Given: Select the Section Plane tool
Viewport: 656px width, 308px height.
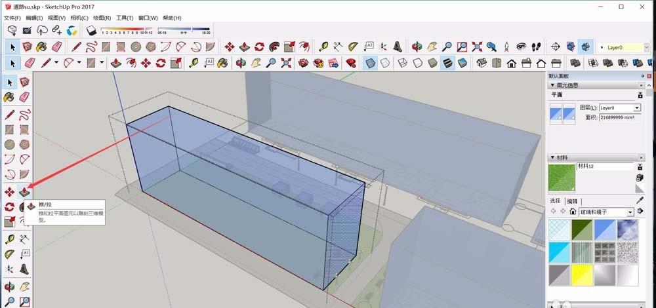Looking at the screenshot, I should (x=555, y=47).
